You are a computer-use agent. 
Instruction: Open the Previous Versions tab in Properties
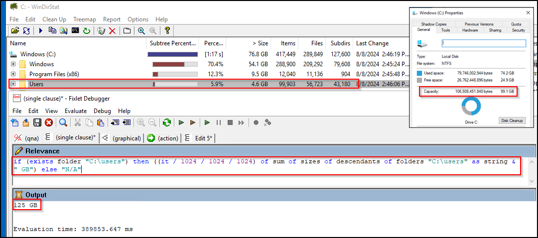(x=479, y=24)
